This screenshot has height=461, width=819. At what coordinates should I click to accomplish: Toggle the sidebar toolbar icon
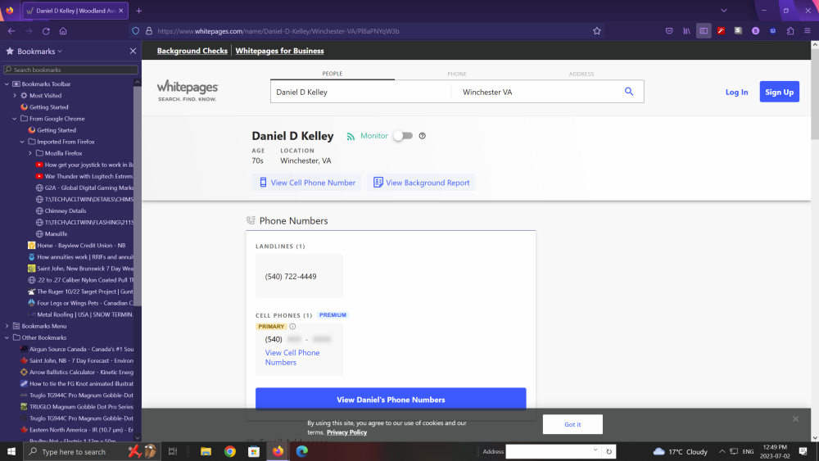pos(704,31)
